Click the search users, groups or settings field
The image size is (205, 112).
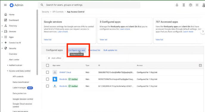click(89, 5)
